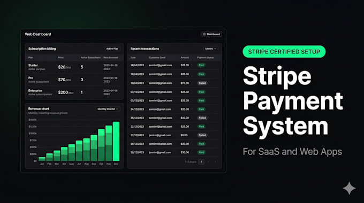
Task: Open the Monint dropdown in Recent transactions
Action: tap(210, 49)
